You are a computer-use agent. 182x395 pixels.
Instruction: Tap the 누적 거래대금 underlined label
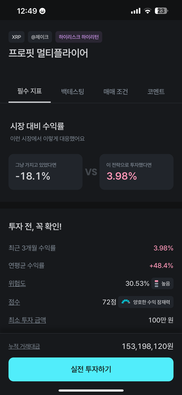click(24, 346)
